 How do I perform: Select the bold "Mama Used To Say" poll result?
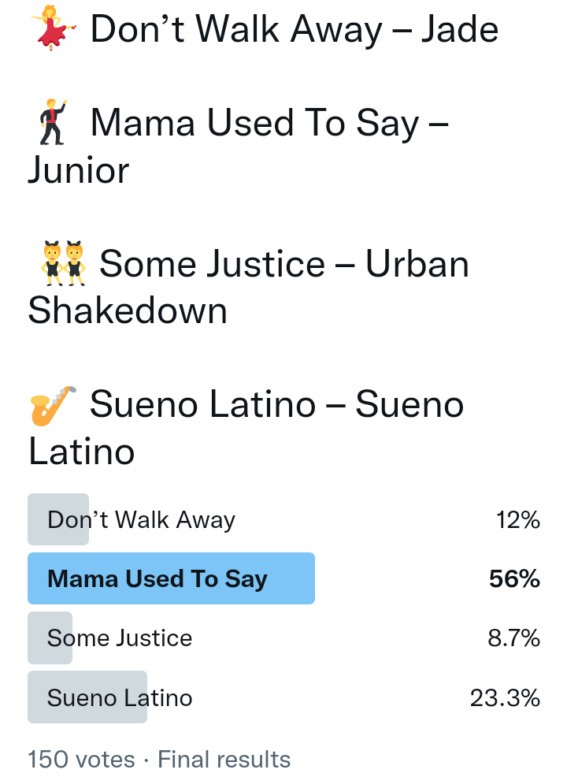pyautogui.click(x=157, y=579)
